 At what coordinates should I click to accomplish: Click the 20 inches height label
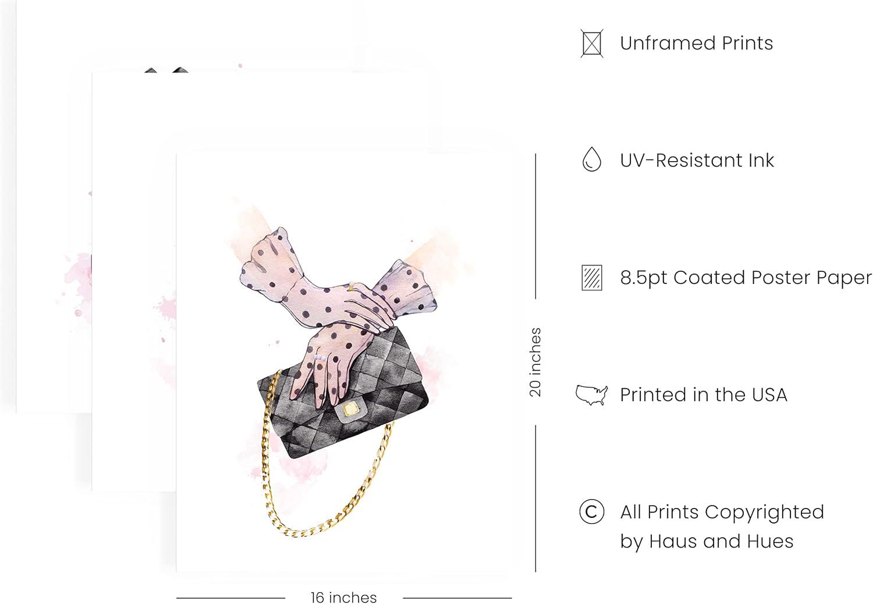coord(535,362)
